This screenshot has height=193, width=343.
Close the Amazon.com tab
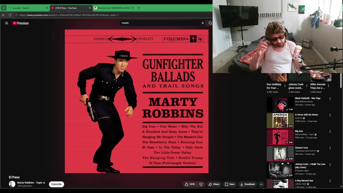coord(132,8)
